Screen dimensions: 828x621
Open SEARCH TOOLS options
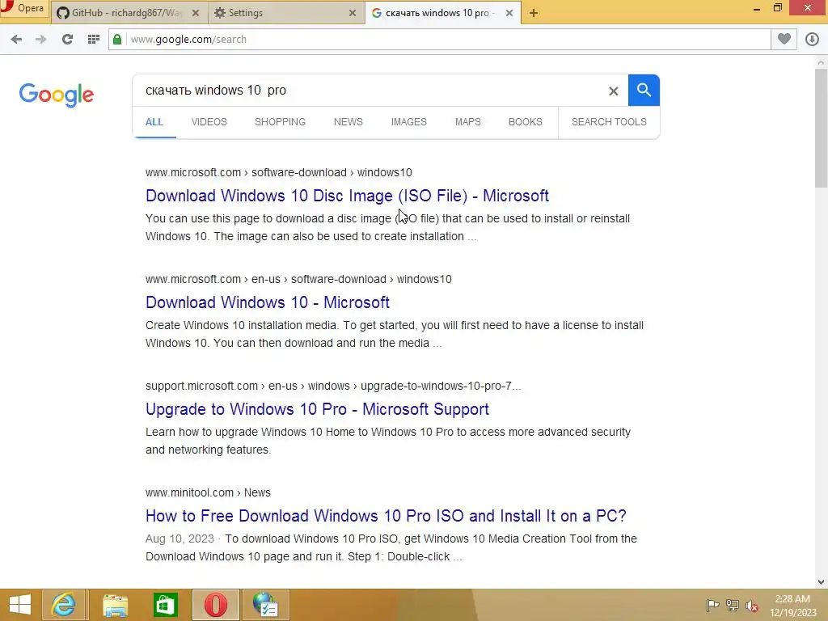[x=609, y=122]
